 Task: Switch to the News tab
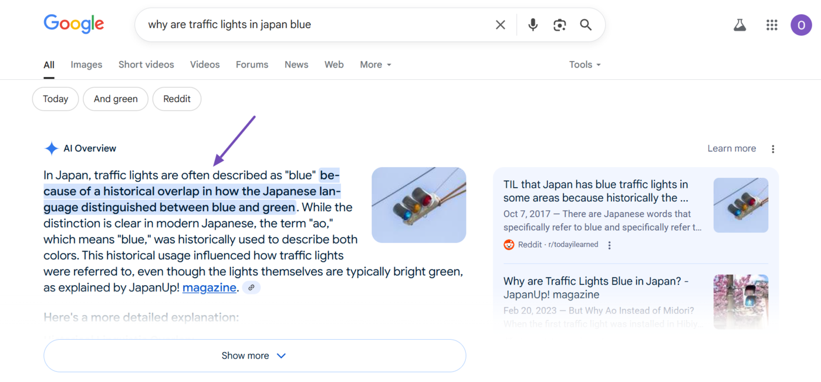pyautogui.click(x=296, y=65)
